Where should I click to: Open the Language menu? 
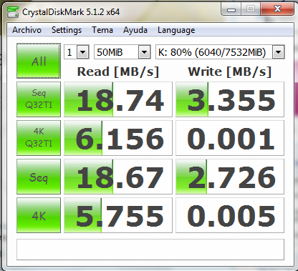click(x=176, y=30)
